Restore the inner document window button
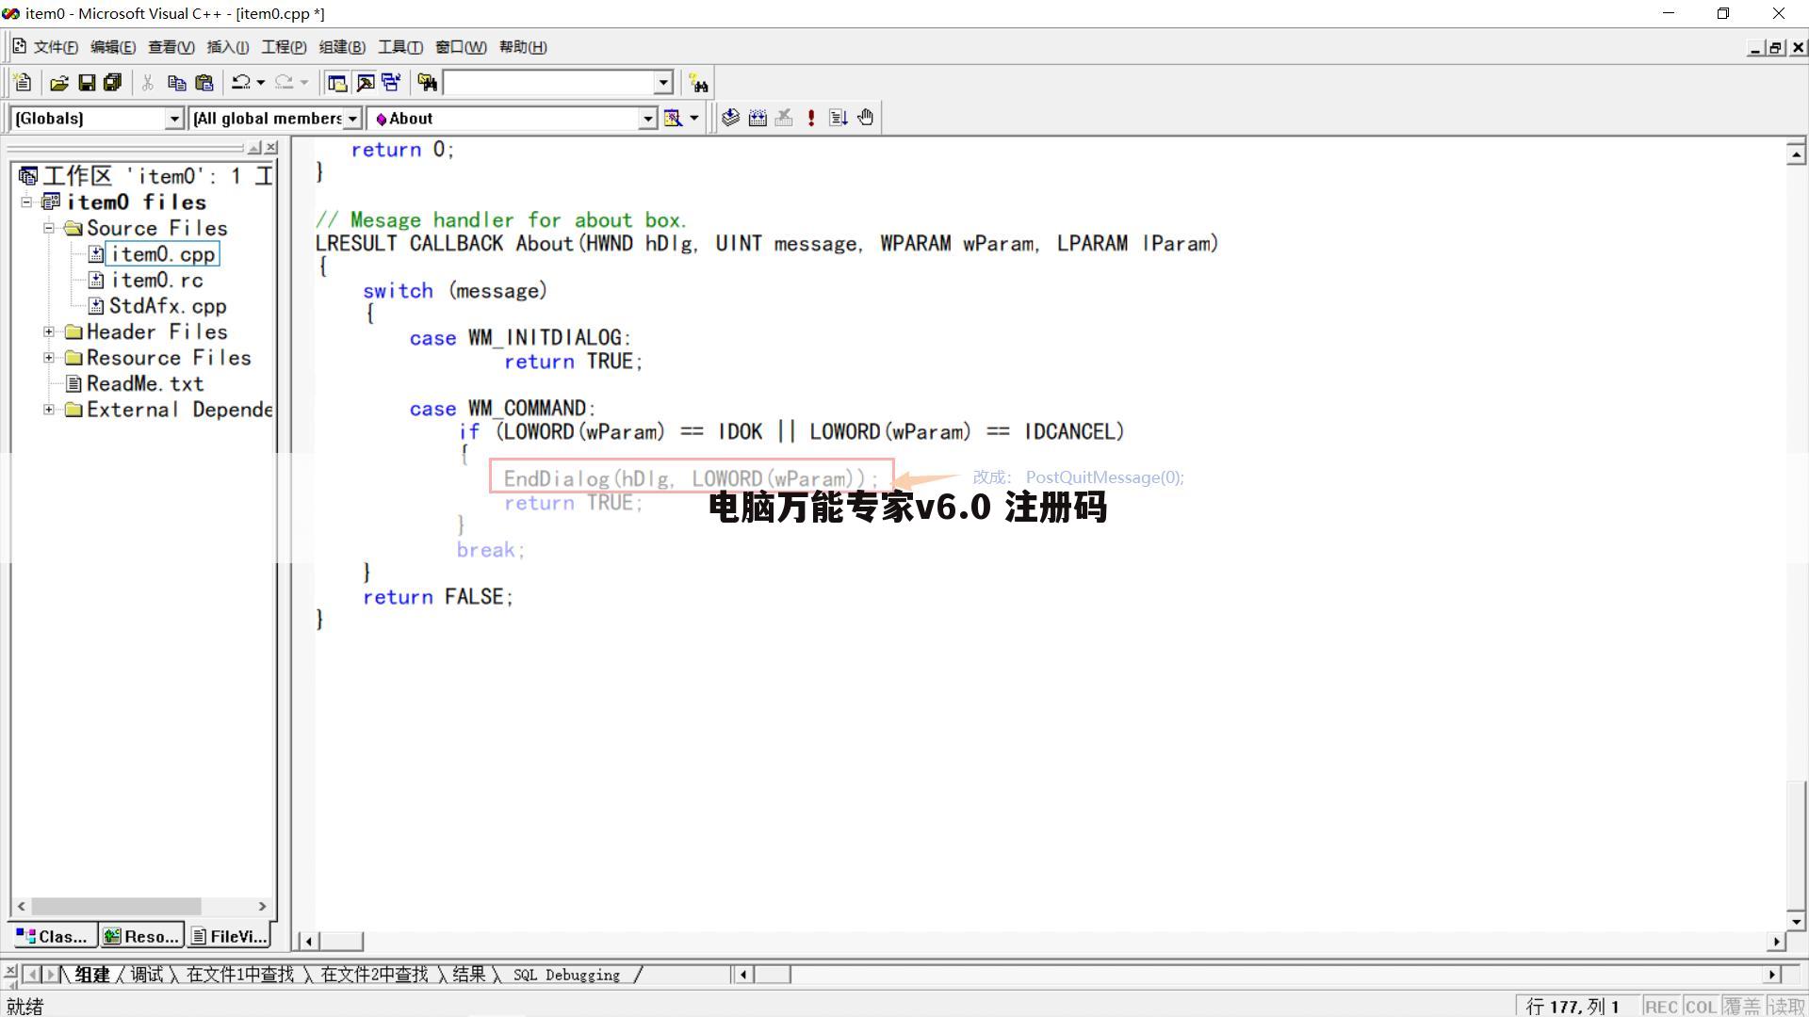Viewport: 1809px width, 1017px height. 1776,47
